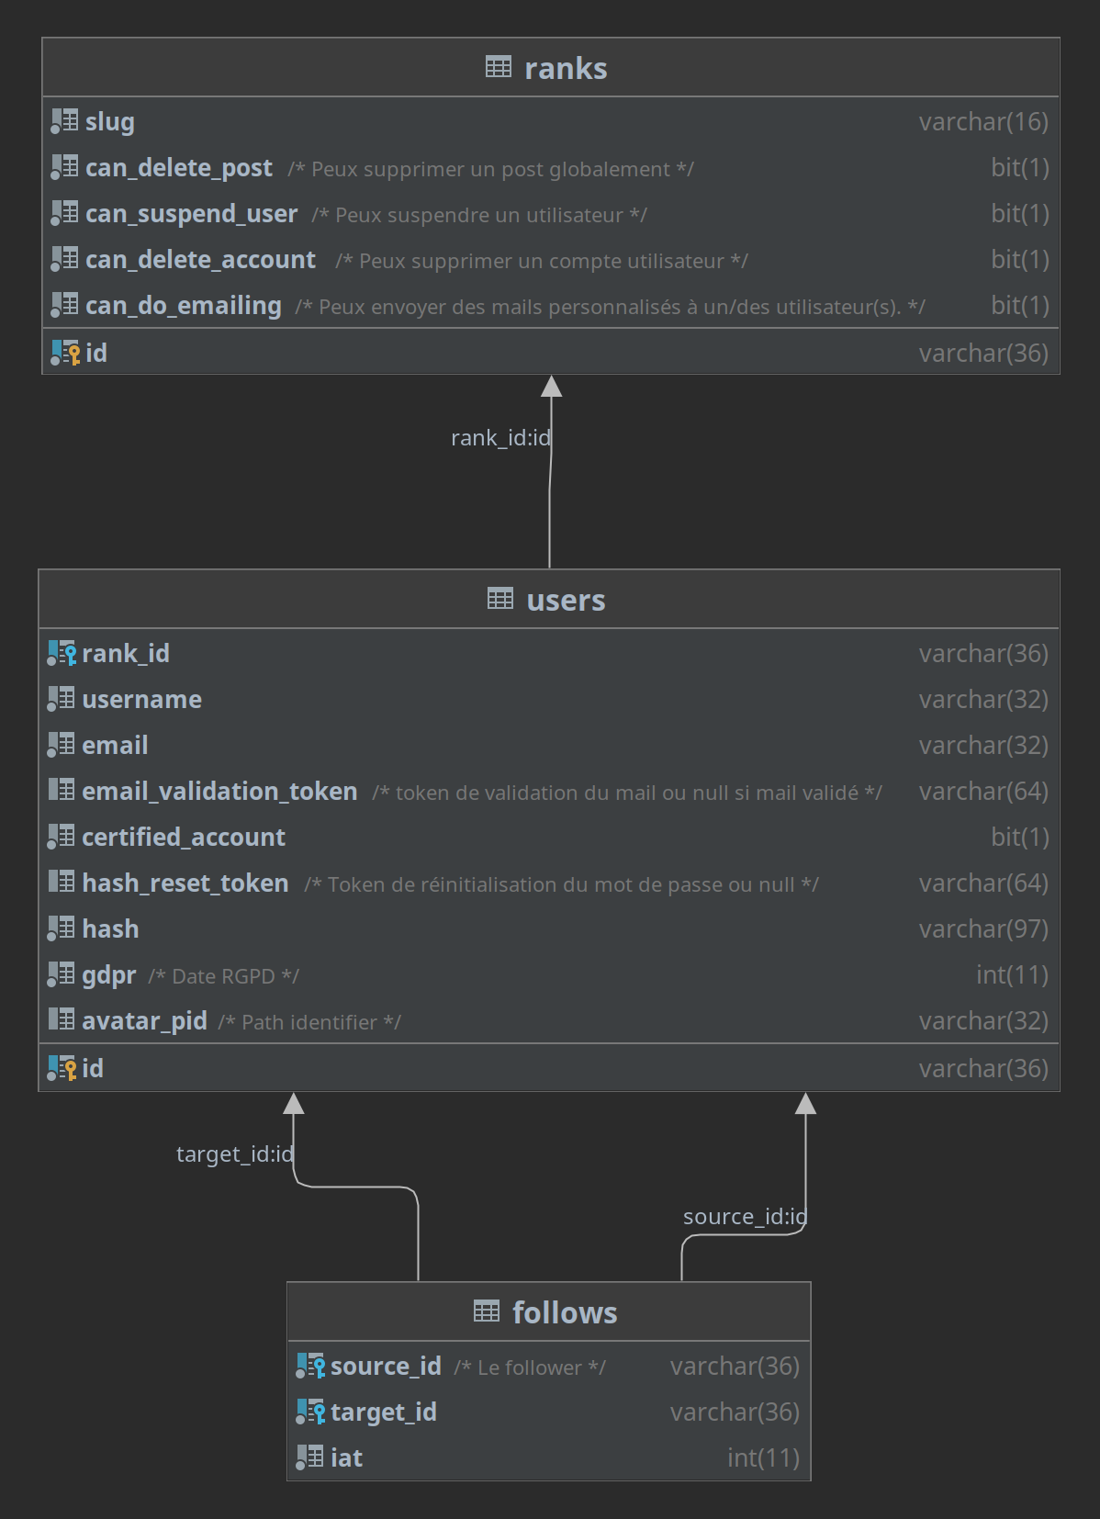Click the users table icon in header
The image size is (1100, 1519).
click(x=500, y=599)
